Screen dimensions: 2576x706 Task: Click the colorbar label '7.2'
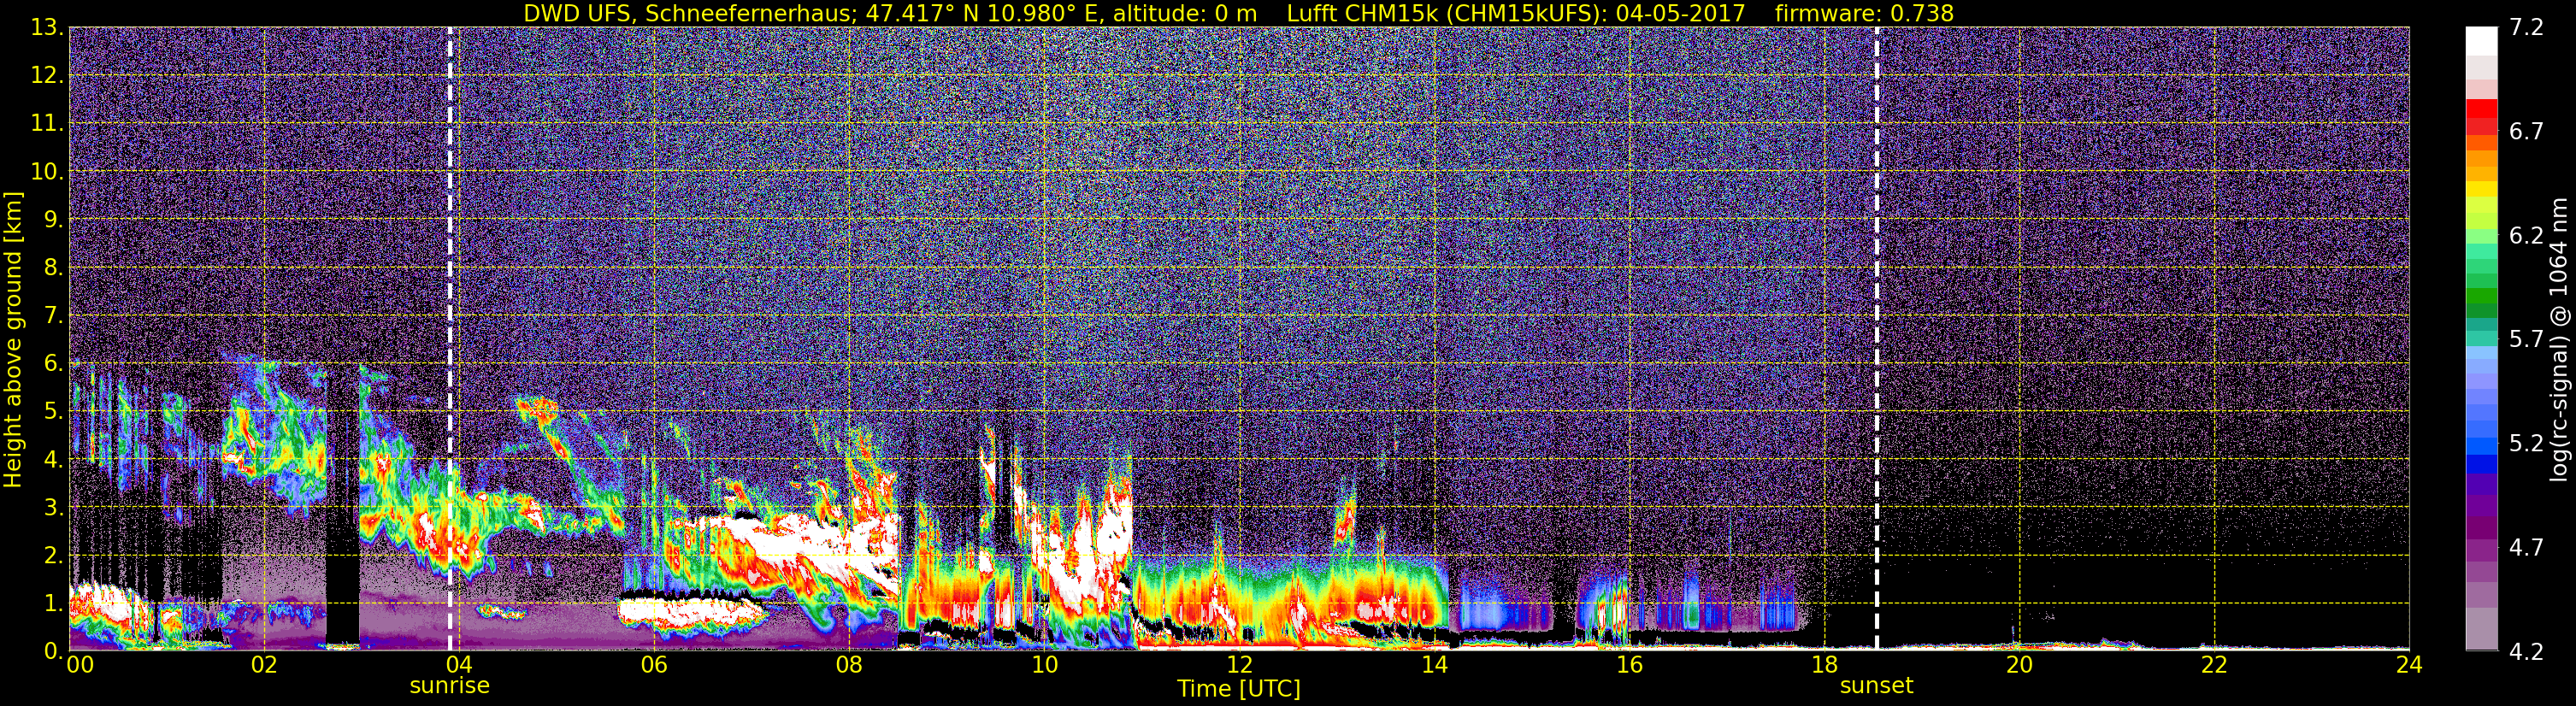pyautogui.click(x=2526, y=28)
